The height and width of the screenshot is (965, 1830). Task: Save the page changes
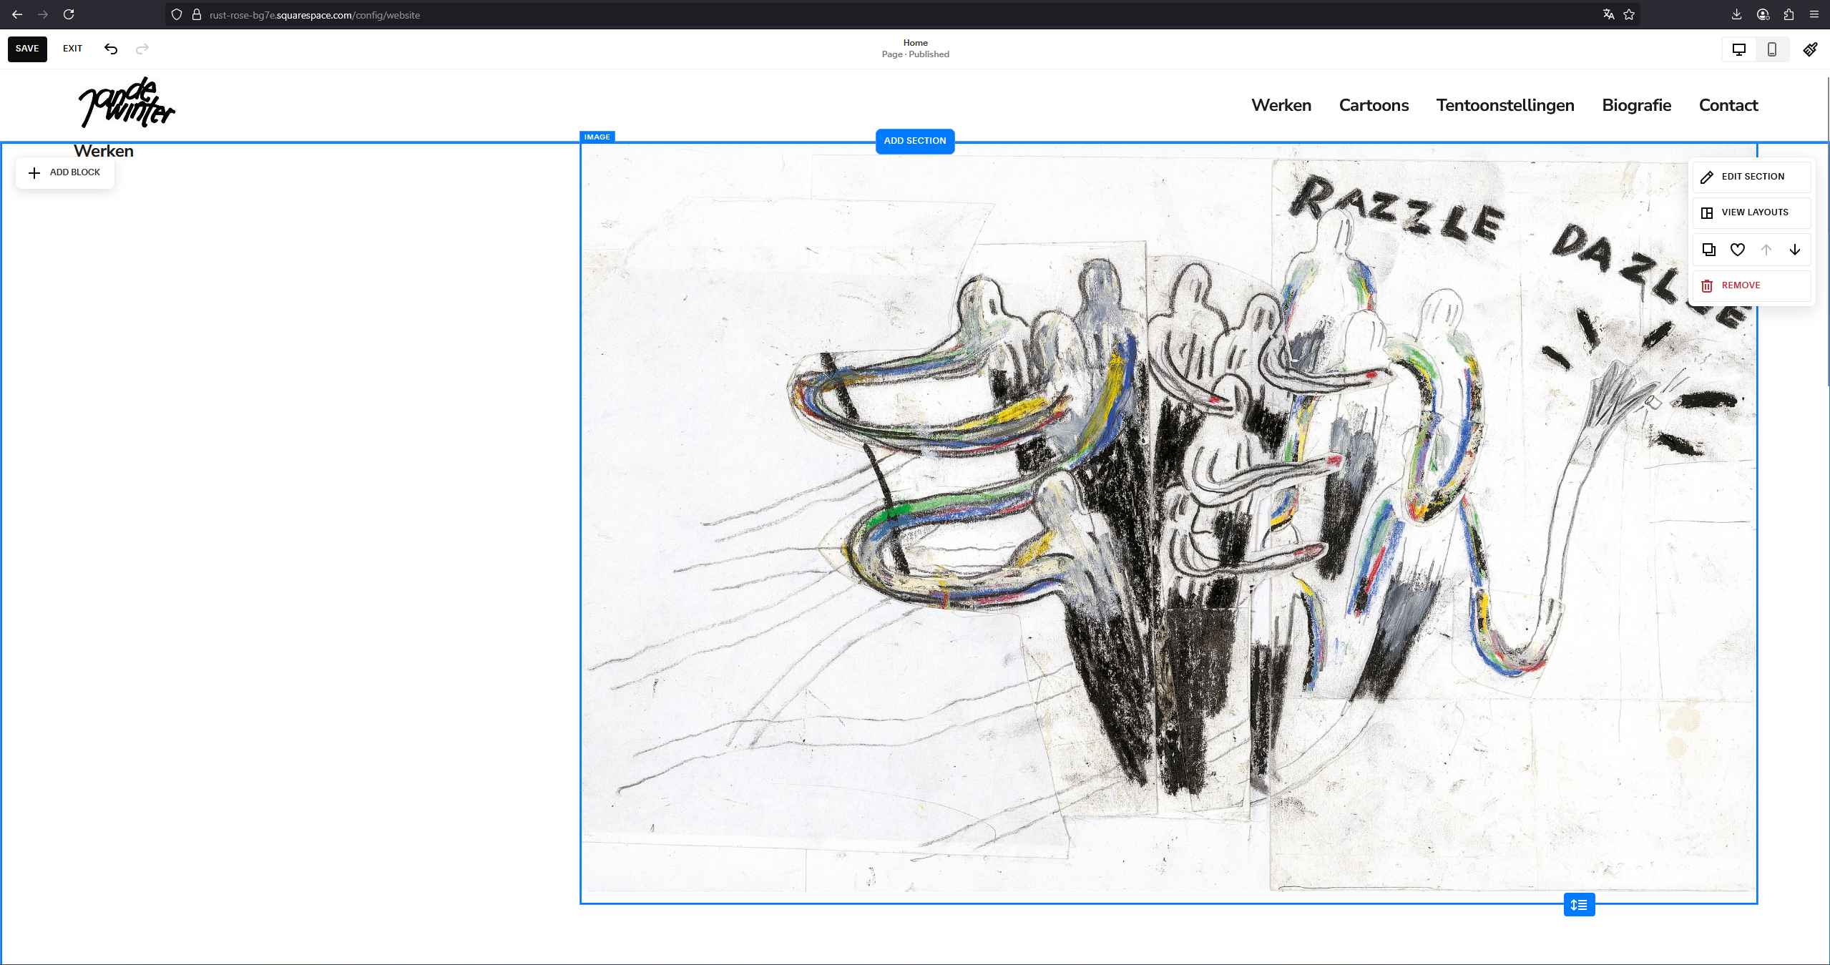click(x=27, y=49)
